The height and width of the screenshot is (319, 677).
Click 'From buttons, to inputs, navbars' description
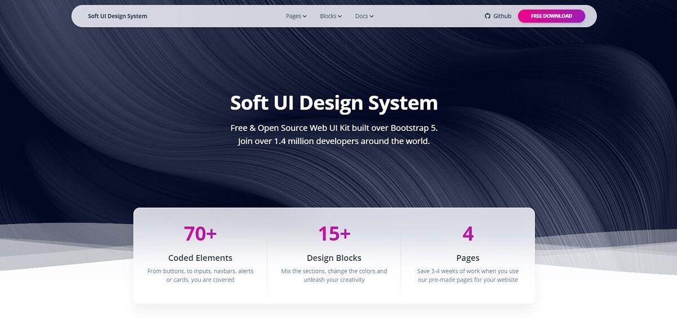point(200,276)
